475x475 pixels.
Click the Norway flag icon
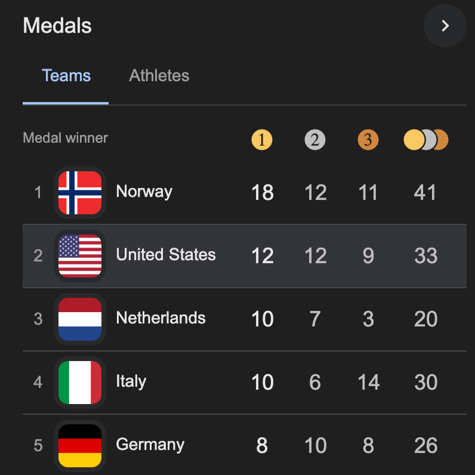point(80,193)
